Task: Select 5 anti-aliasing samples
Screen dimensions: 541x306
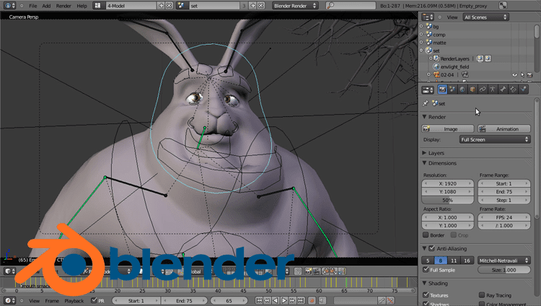Action: 428,261
